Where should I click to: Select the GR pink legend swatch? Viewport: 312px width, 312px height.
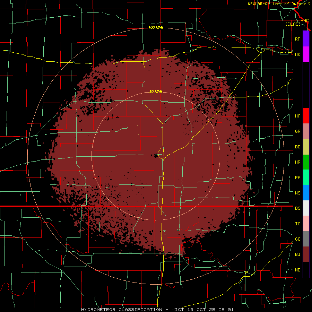(x=306, y=131)
